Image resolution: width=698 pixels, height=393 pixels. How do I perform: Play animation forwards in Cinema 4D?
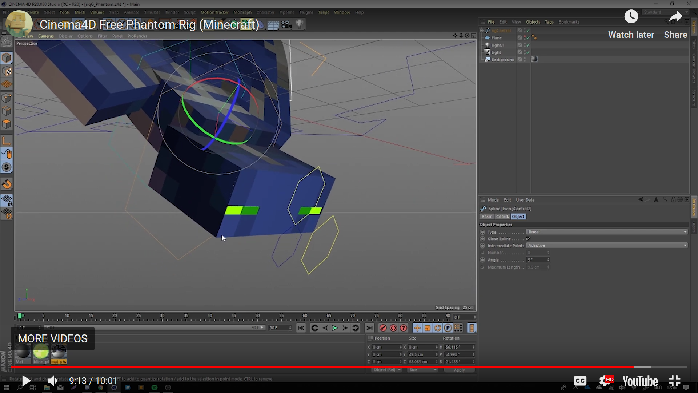click(x=335, y=328)
